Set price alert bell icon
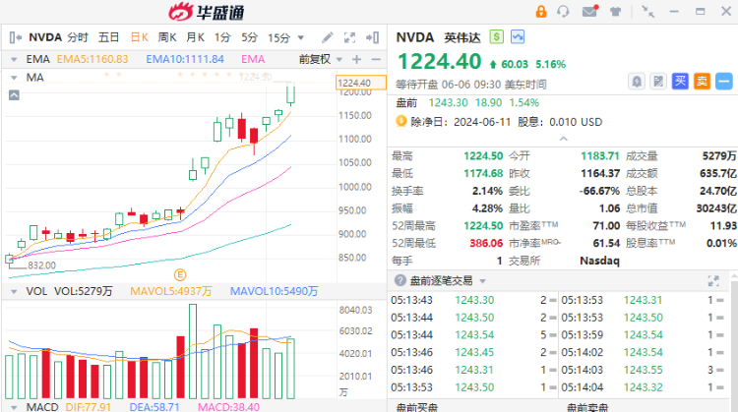 [x=637, y=82]
